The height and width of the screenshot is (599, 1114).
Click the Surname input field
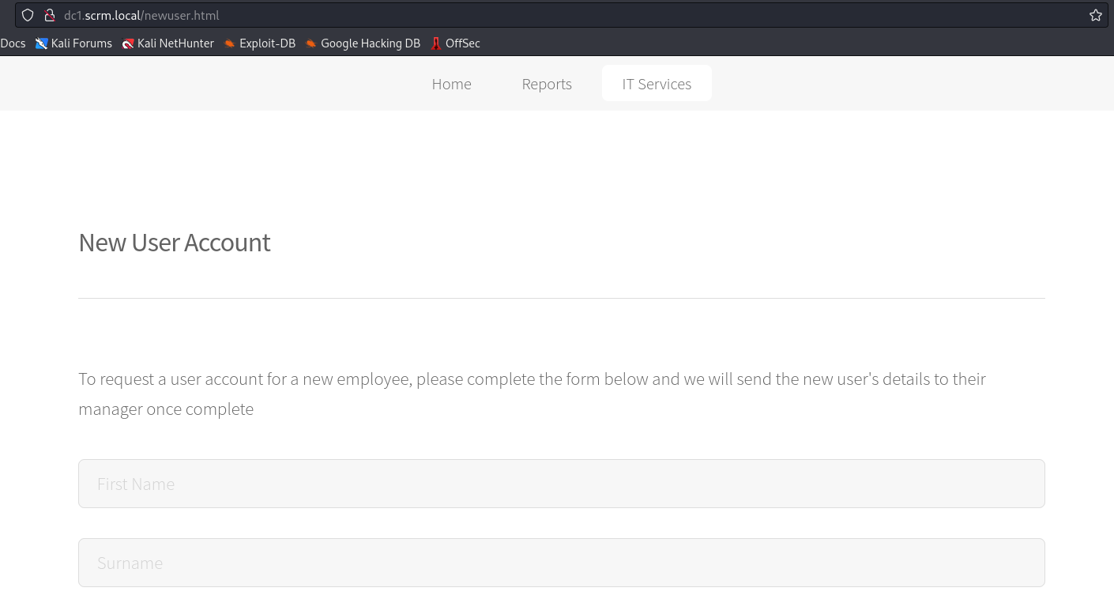click(562, 562)
